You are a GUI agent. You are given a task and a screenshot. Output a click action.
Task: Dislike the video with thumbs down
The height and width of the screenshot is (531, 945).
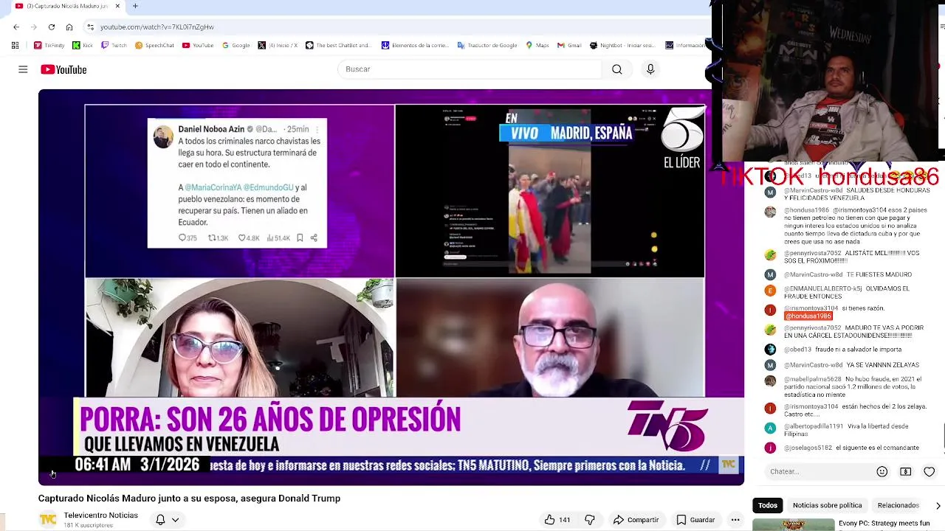click(x=590, y=520)
